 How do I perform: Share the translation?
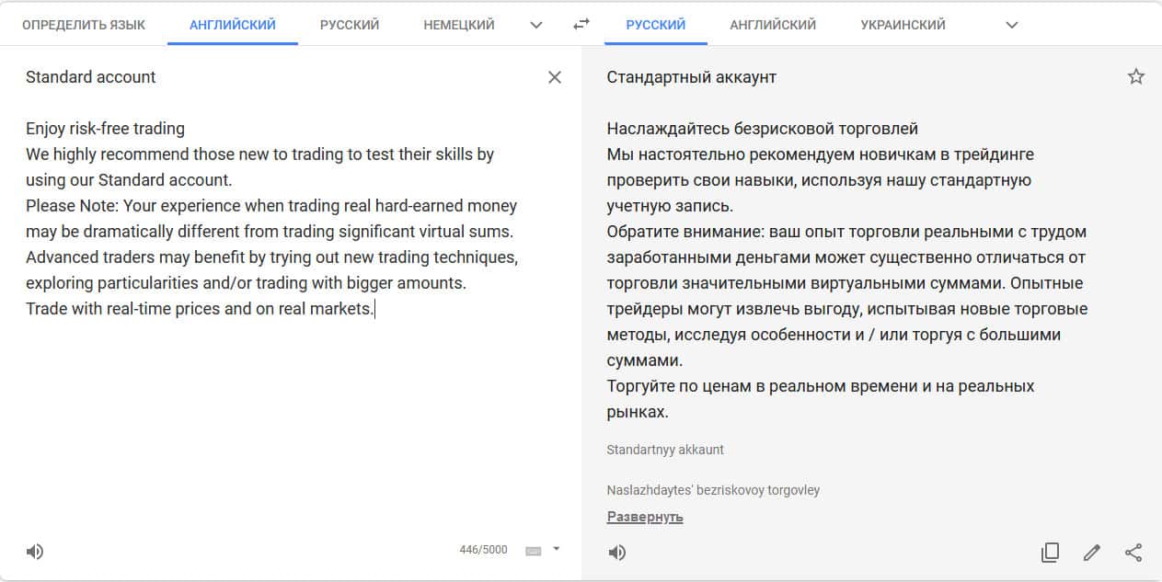1133,553
